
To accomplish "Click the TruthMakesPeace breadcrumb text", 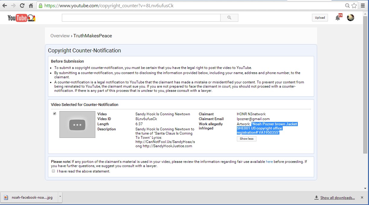I will (93, 36).
